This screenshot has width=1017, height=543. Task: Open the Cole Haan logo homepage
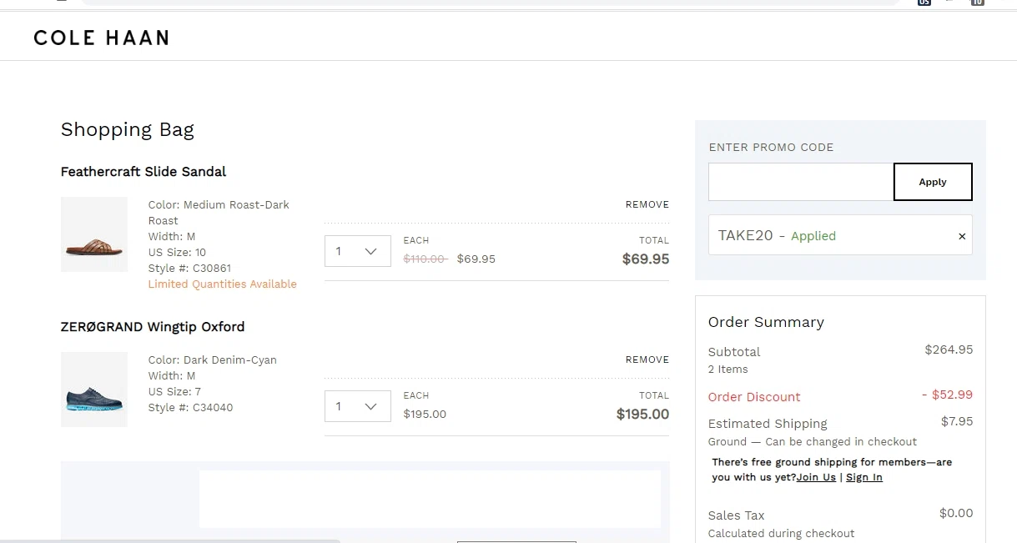(101, 38)
